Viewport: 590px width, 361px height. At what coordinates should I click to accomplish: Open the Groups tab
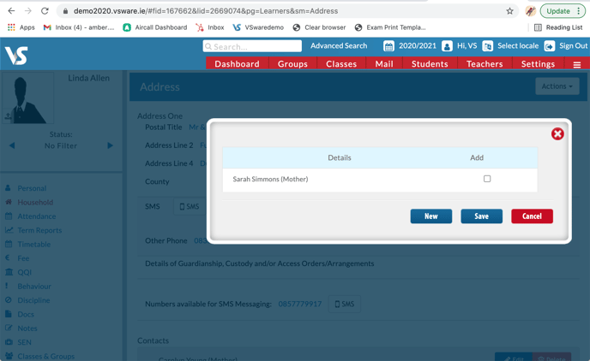point(292,64)
